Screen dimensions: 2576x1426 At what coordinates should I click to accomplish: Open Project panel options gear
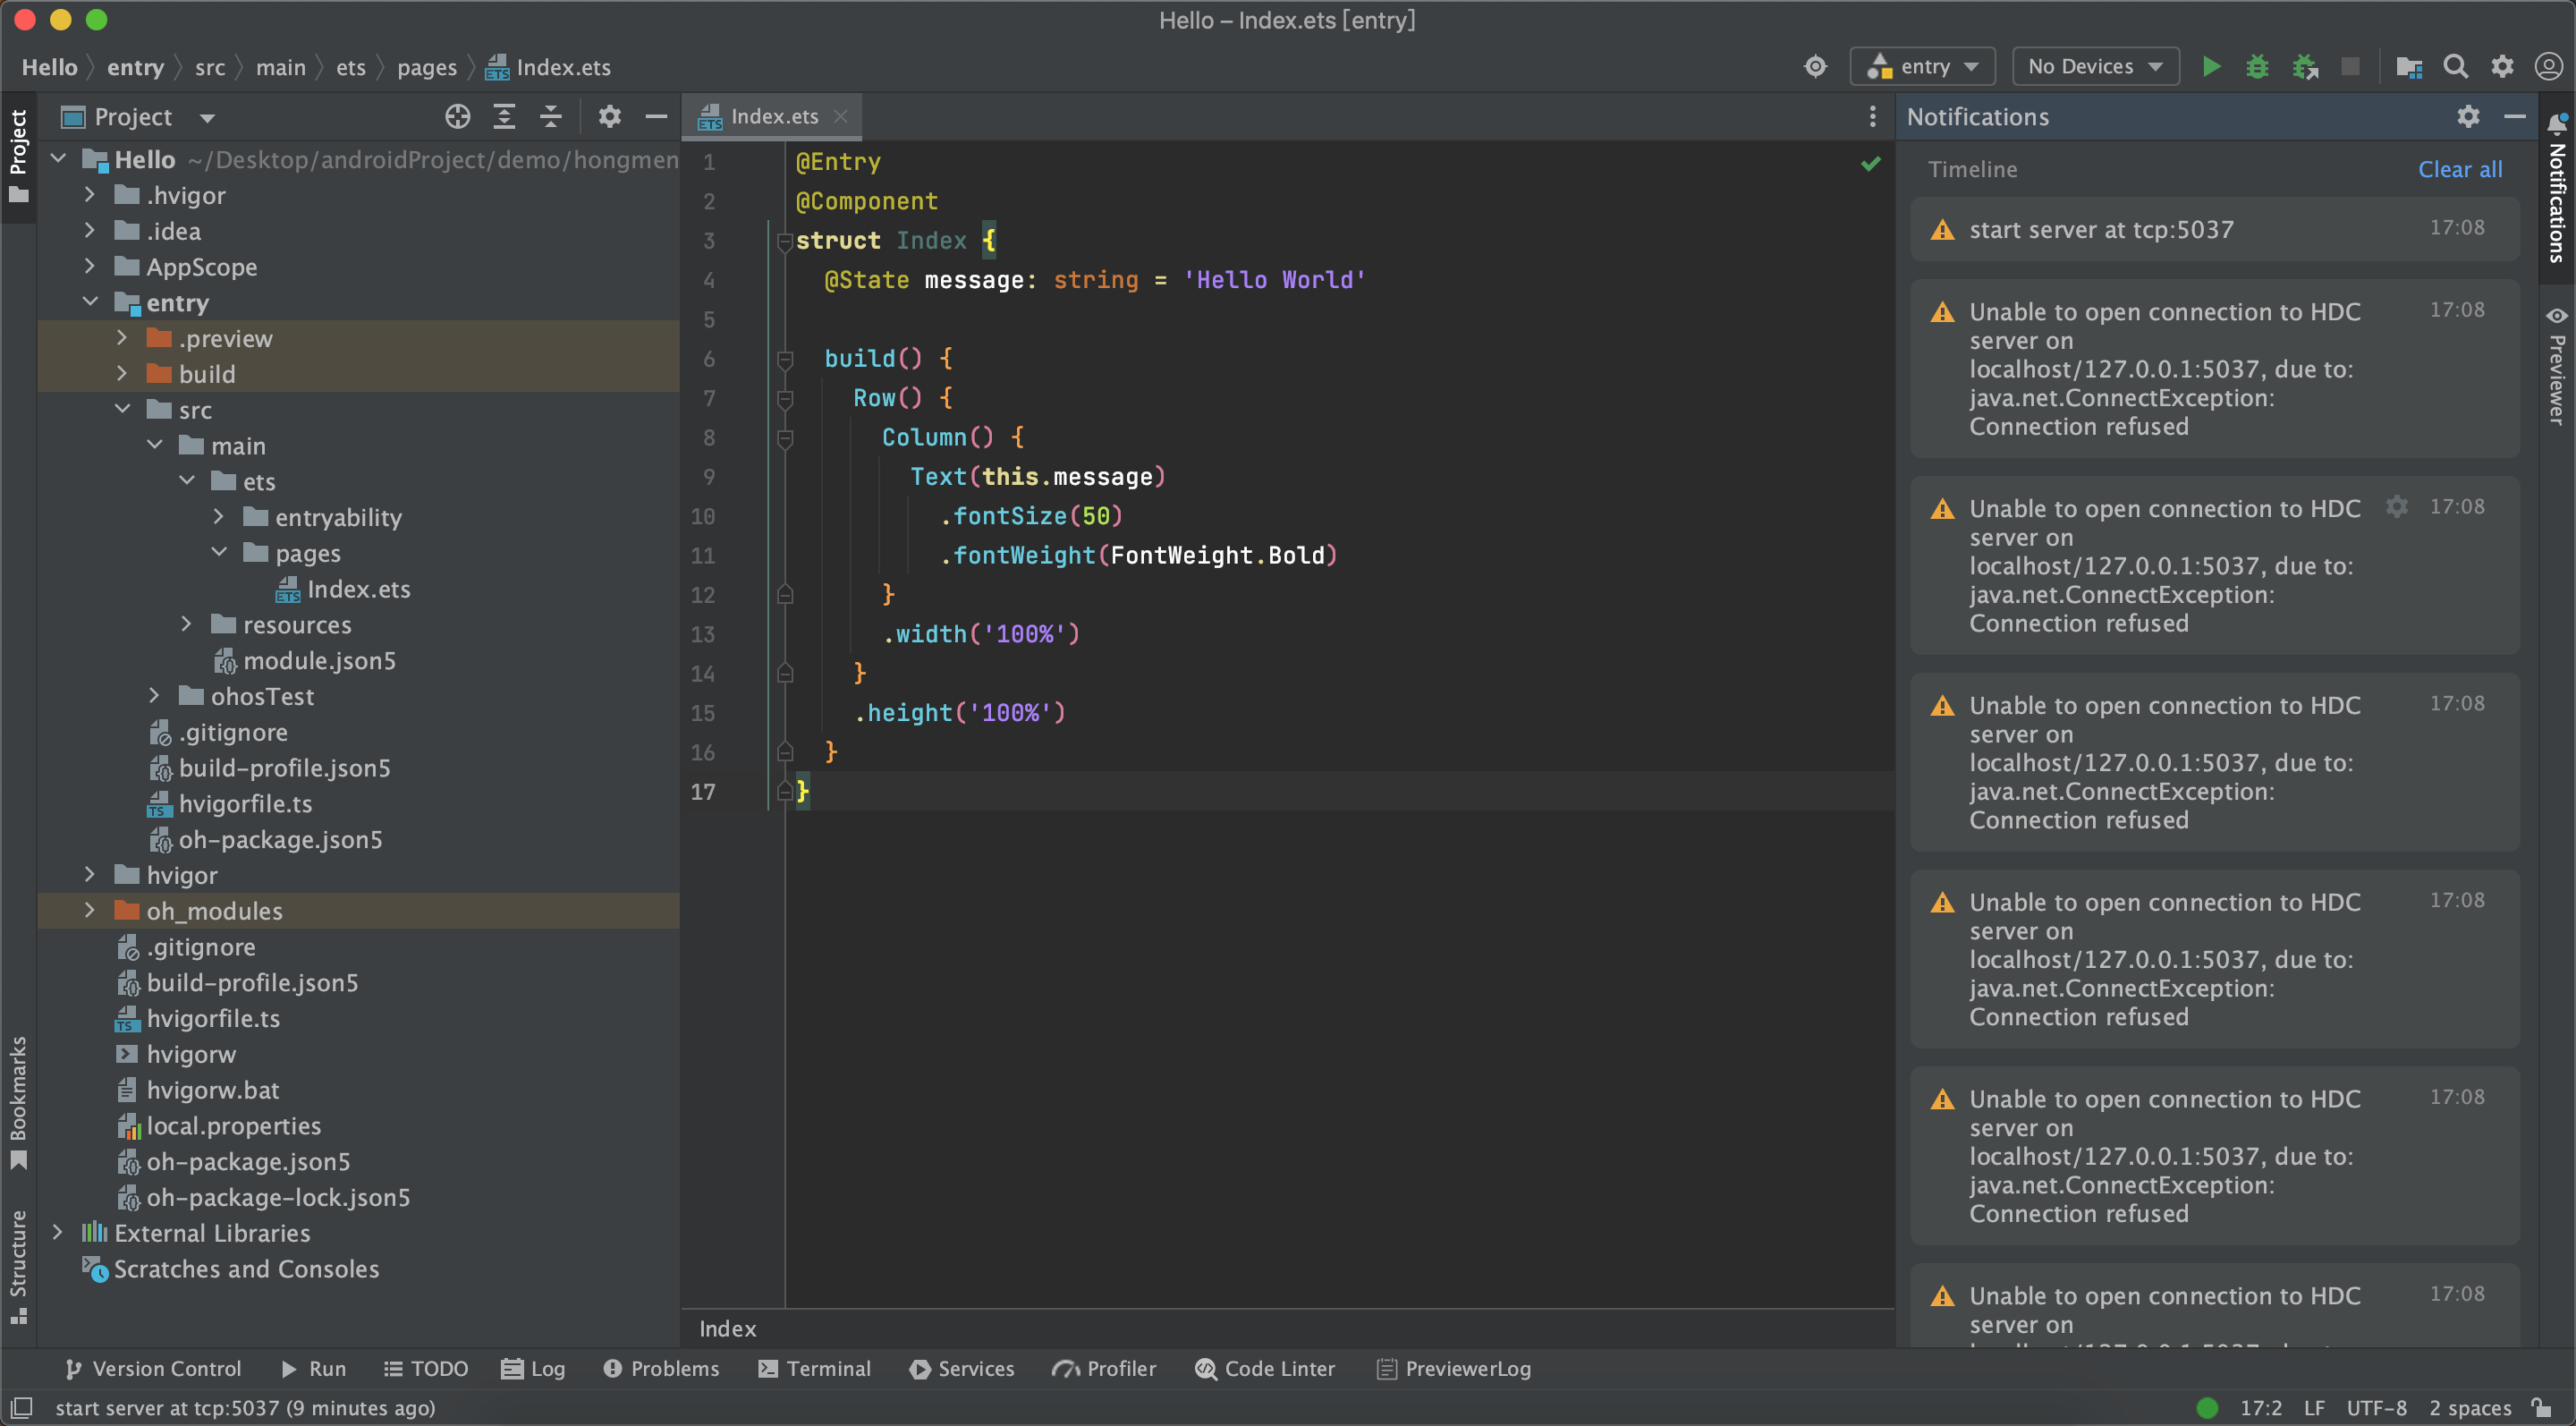click(x=610, y=117)
